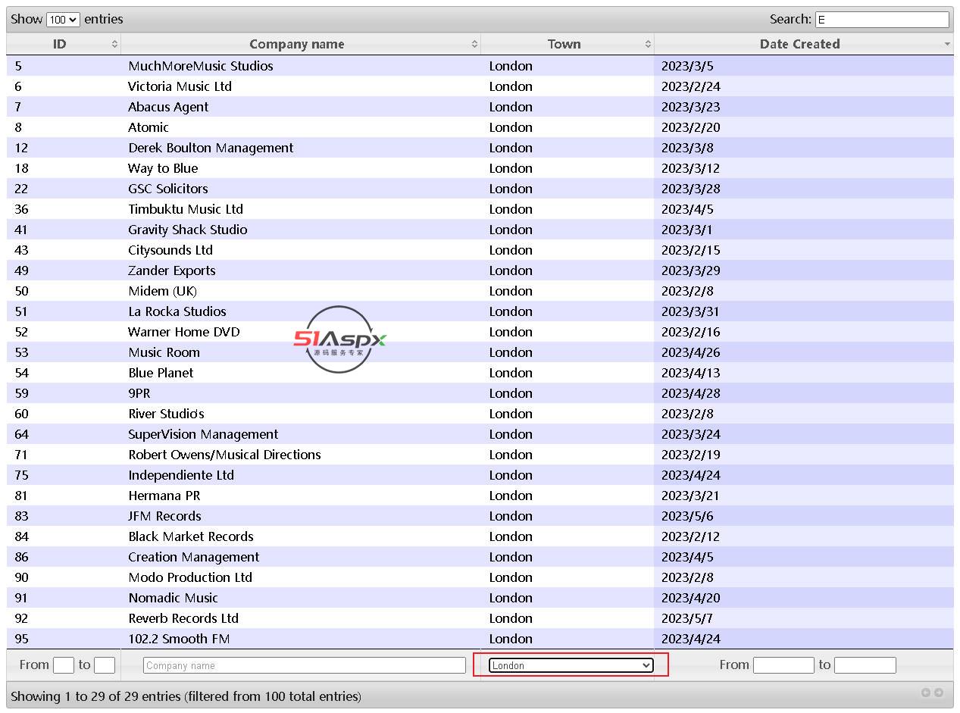Select the date 2023/4/26 for Music Room

pos(691,352)
